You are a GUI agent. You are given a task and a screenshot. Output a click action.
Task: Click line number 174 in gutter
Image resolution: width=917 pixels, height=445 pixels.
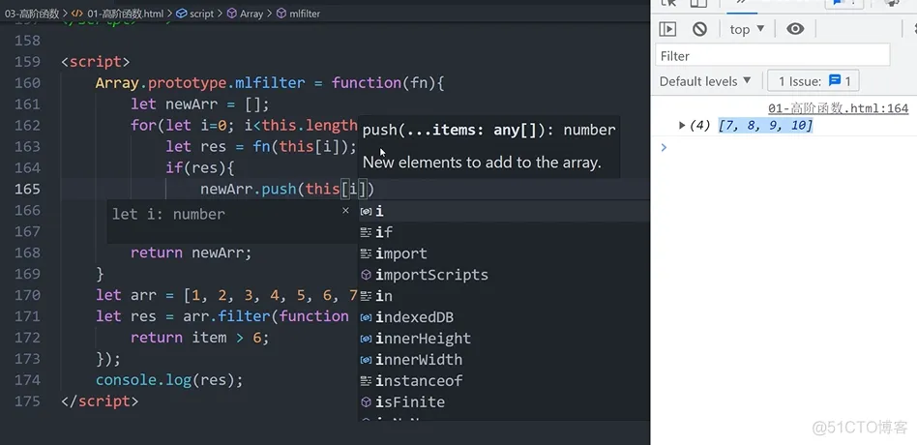coord(28,380)
